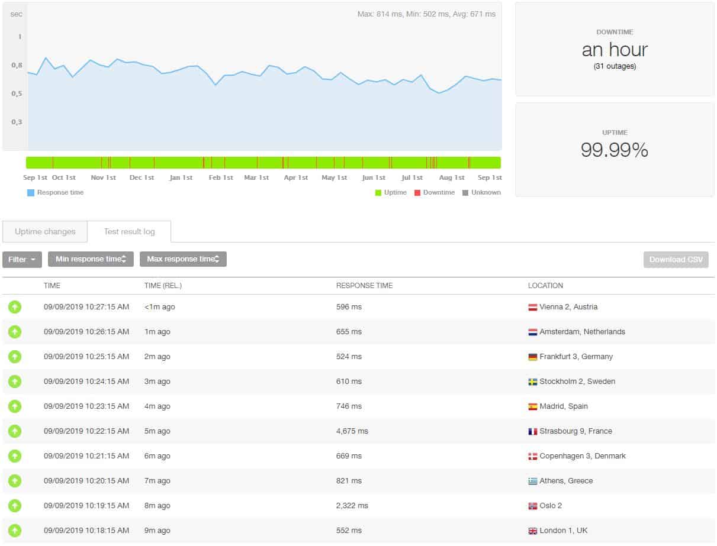717x546 pixels.
Task: Click the Sweden flag icon
Action: pyautogui.click(x=533, y=382)
